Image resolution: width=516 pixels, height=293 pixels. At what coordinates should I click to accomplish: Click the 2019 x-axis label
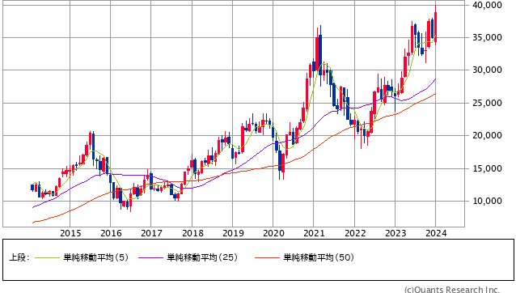(x=233, y=233)
